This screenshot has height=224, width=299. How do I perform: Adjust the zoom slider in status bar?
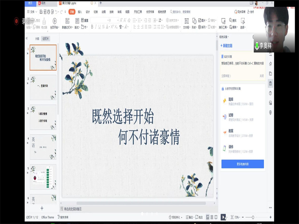[253, 217]
